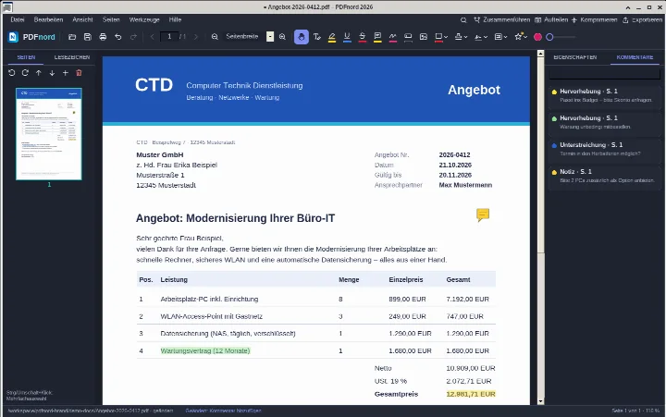This screenshot has height=417, width=666.
Task: Click the comments search field
Action: click(605, 74)
